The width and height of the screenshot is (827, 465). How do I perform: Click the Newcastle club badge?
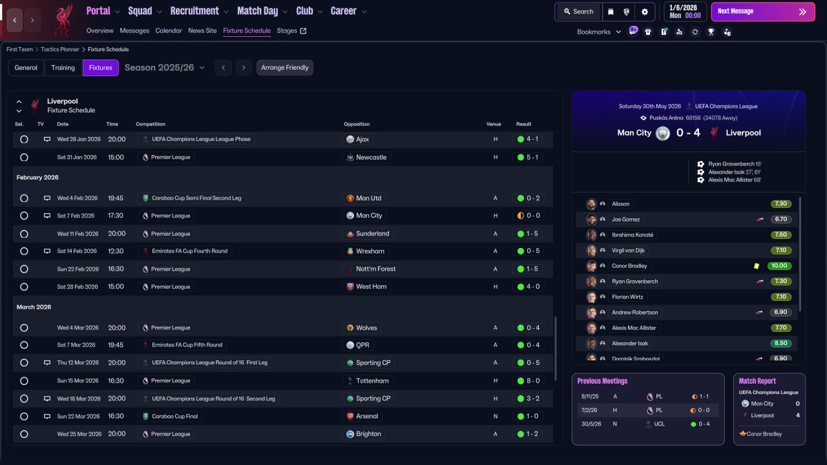(350, 157)
